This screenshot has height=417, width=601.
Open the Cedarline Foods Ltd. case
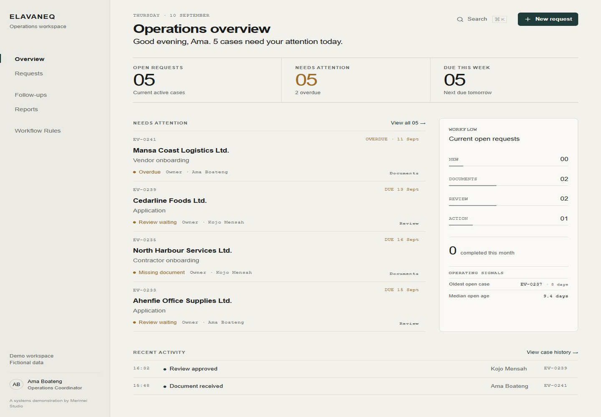pos(279,206)
